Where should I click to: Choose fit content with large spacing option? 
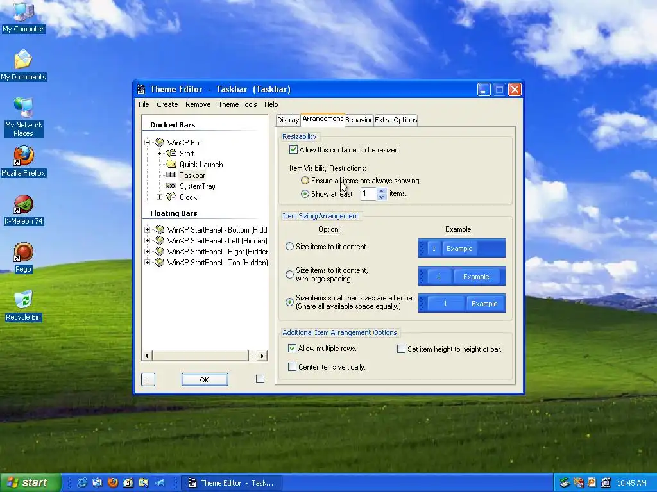pos(289,274)
